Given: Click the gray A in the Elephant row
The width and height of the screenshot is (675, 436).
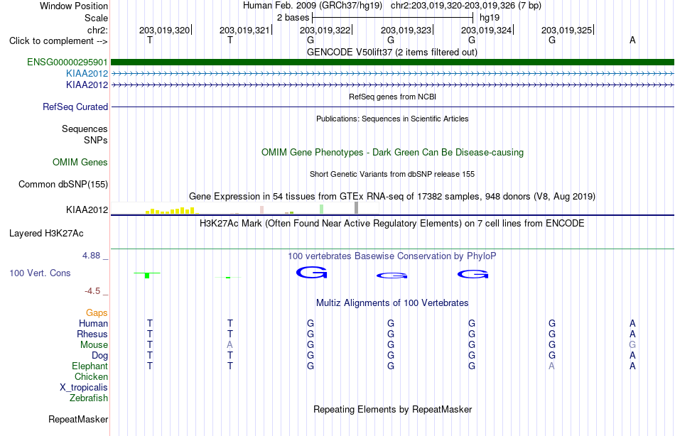Looking at the screenshot, I should (551, 366).
